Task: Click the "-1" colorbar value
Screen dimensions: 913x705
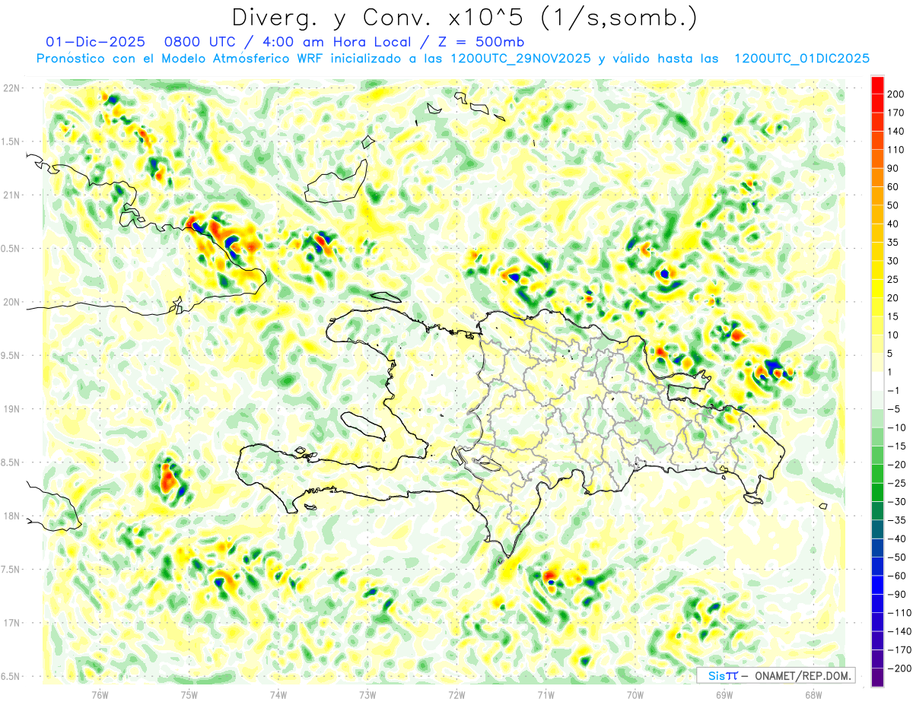Action: click(x=894, y=391)
